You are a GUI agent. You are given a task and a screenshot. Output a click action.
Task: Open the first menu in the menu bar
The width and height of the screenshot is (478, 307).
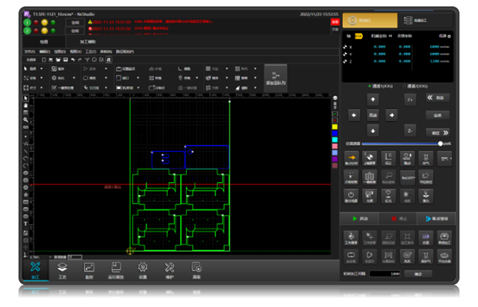(x=30, y=52)
